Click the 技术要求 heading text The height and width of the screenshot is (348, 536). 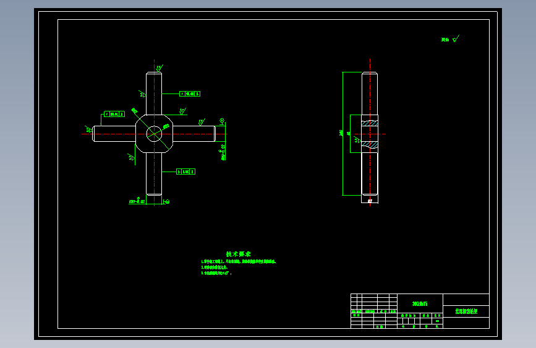pyautogui.click(x=238, y=254)
